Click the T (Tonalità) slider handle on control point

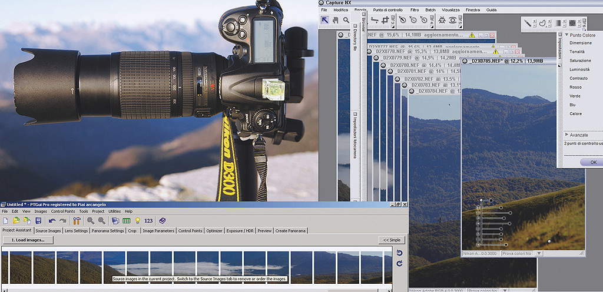point(501,207)
